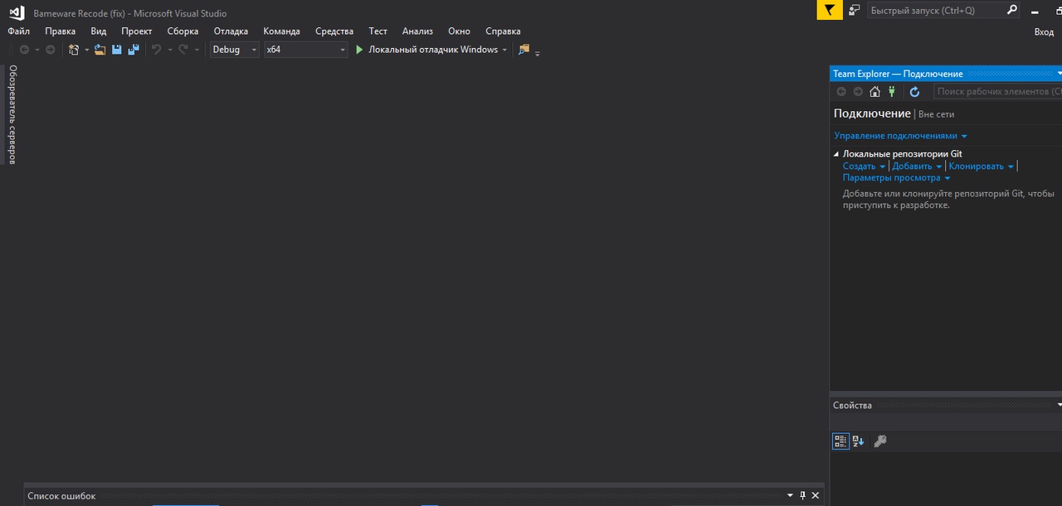This screenshot has height=506, width=1062.
Task: Click the Список ошибок panel title
Action: [61, 496]
